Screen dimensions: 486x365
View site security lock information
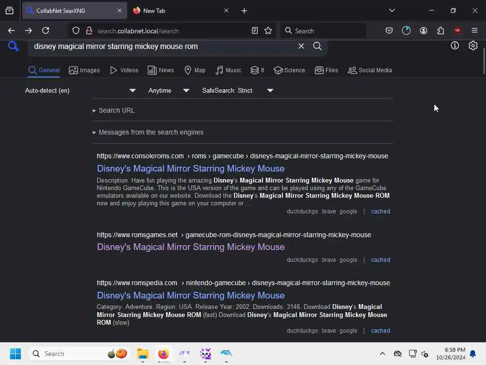pyautogui.click(x=89, y=30)
